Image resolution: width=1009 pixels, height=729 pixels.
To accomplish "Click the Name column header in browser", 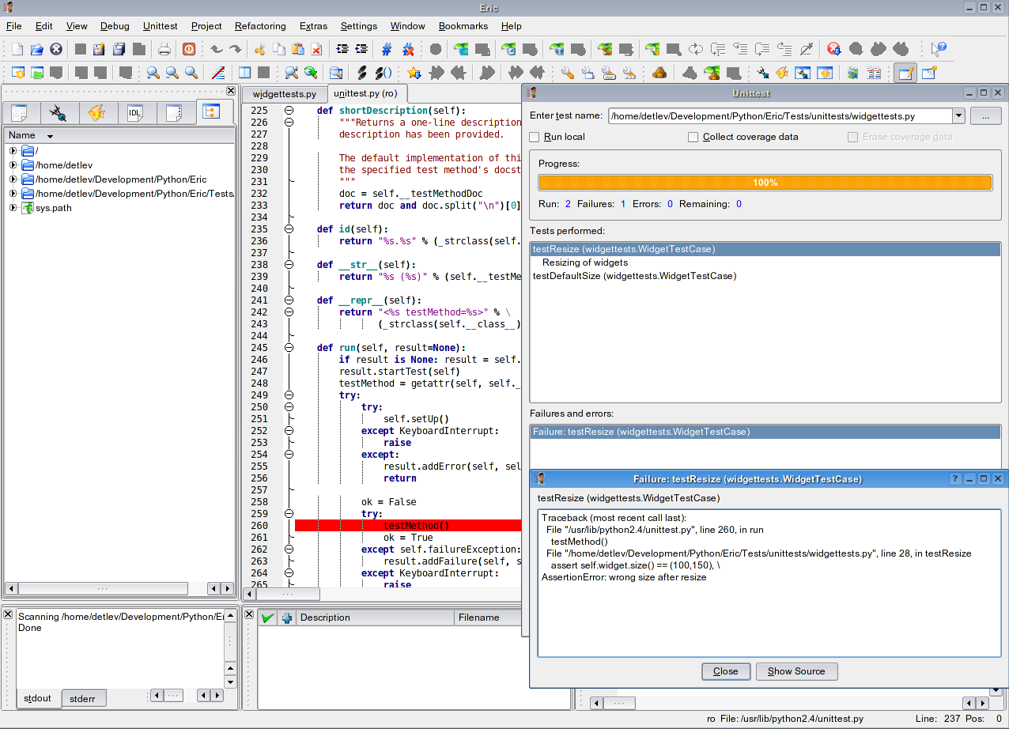I will pos(119,135).
